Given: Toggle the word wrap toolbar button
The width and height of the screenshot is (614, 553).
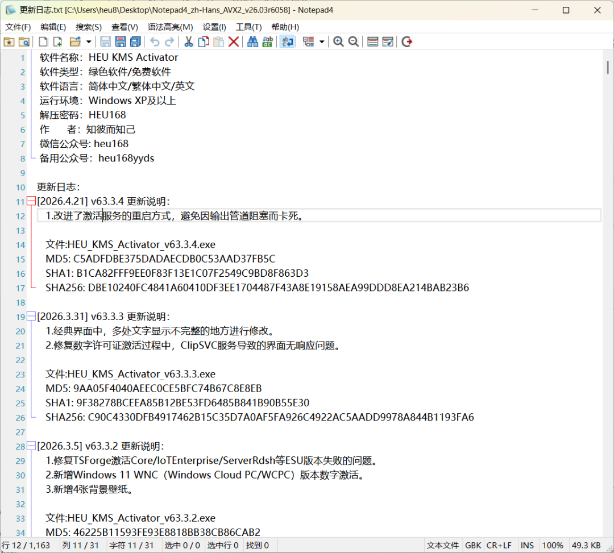Looking at the screenshot, I should [x=288, y=42].
